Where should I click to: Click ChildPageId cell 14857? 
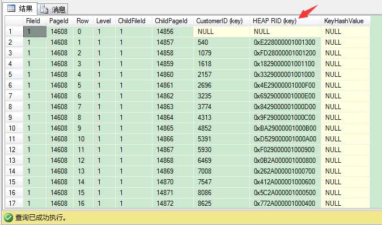coord(173,42)
